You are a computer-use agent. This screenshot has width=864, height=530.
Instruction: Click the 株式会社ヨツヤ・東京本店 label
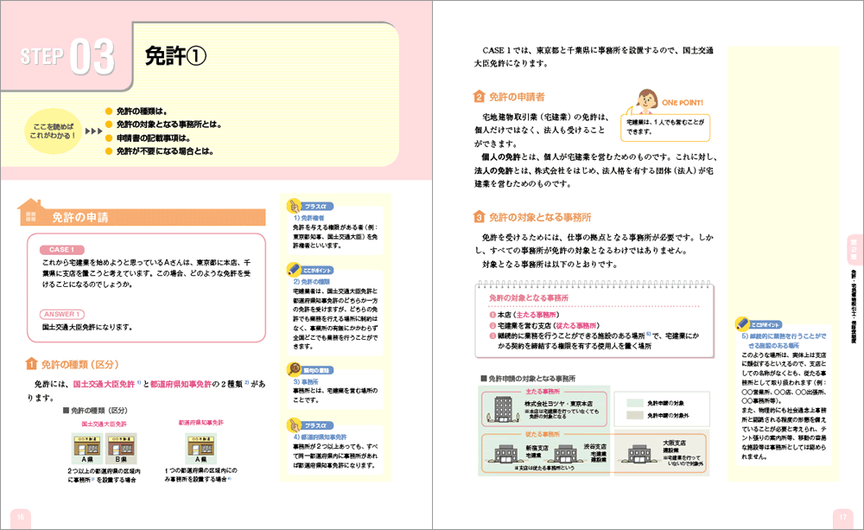(558, 404)
